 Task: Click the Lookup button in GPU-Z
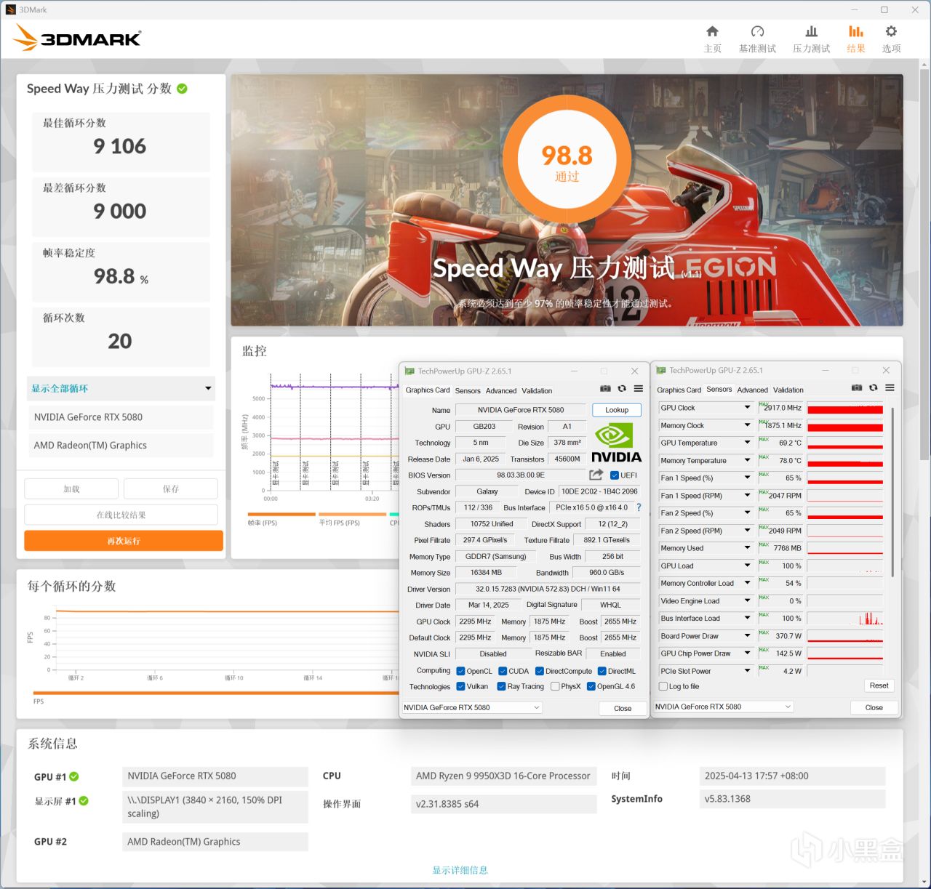click(617, 410)
